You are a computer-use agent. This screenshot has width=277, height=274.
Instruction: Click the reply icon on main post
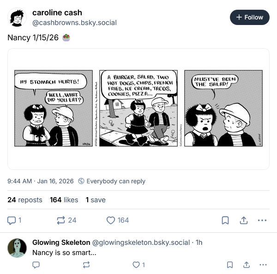[x=12, y=220]
